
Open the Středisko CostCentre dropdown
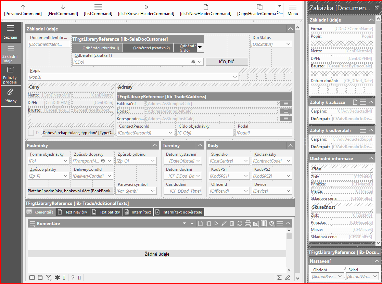tap(246, 161)
